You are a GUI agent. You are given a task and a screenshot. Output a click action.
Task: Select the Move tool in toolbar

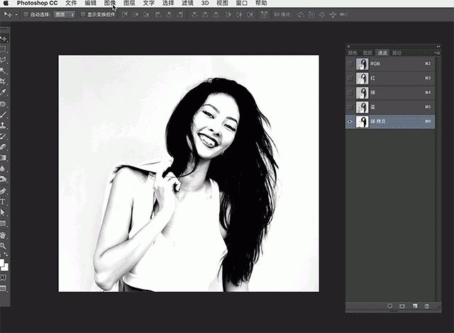tap(4, 39)
